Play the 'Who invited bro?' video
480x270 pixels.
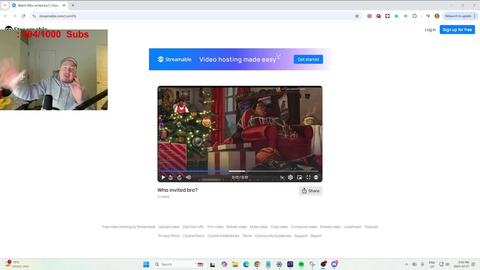[x=163, y=177]
